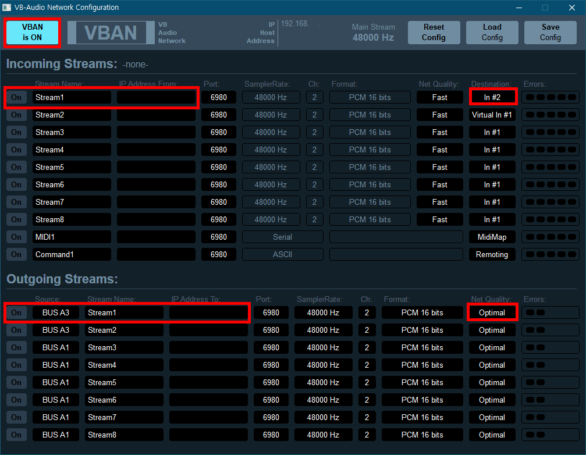The height and width of the screenshot is (455, 586).
Task: Change incoming Stream1 Net Quality Fast
Action: [x=440, y=98]
